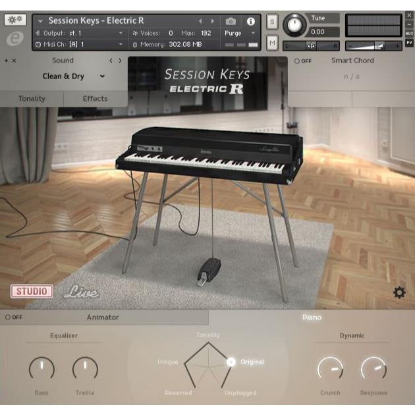415x415 pixels.
Task: Go to next instrument arrow
Action: pyautogui.click(x=213, y=21)
